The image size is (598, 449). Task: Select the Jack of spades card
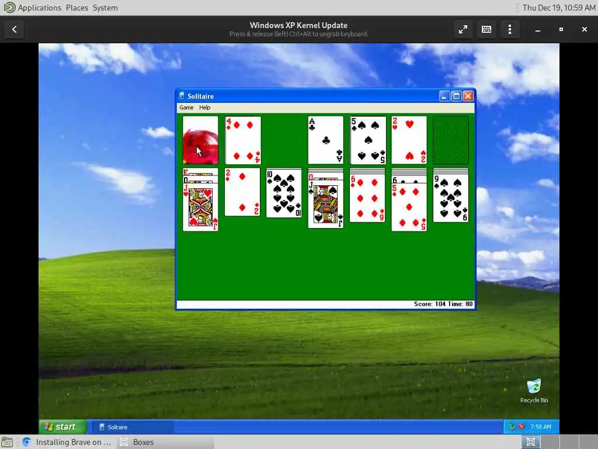pyautogui.click(x=326, y=204)
